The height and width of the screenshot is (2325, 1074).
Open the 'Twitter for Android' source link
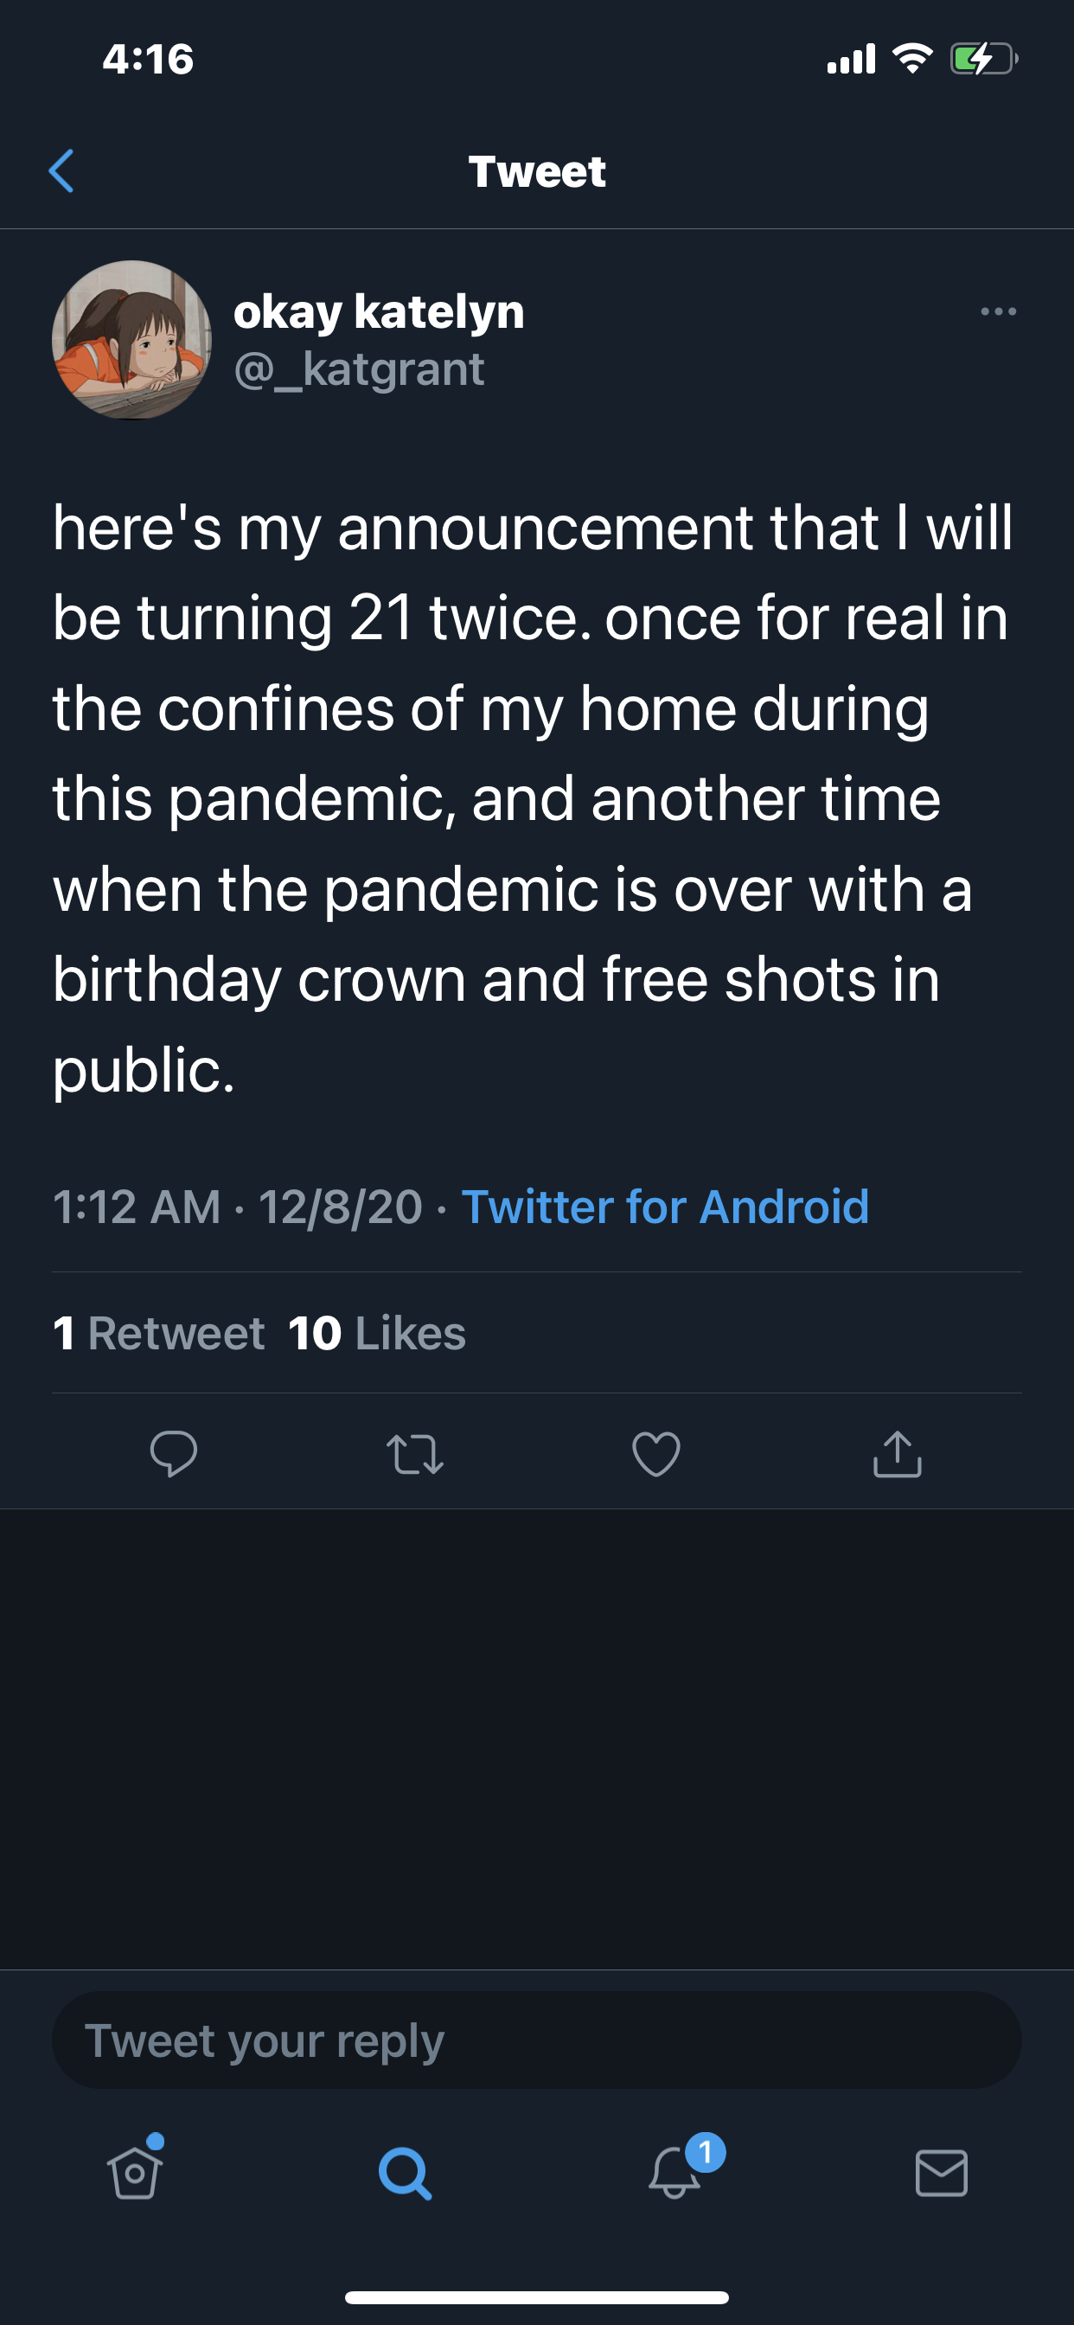665,1207
